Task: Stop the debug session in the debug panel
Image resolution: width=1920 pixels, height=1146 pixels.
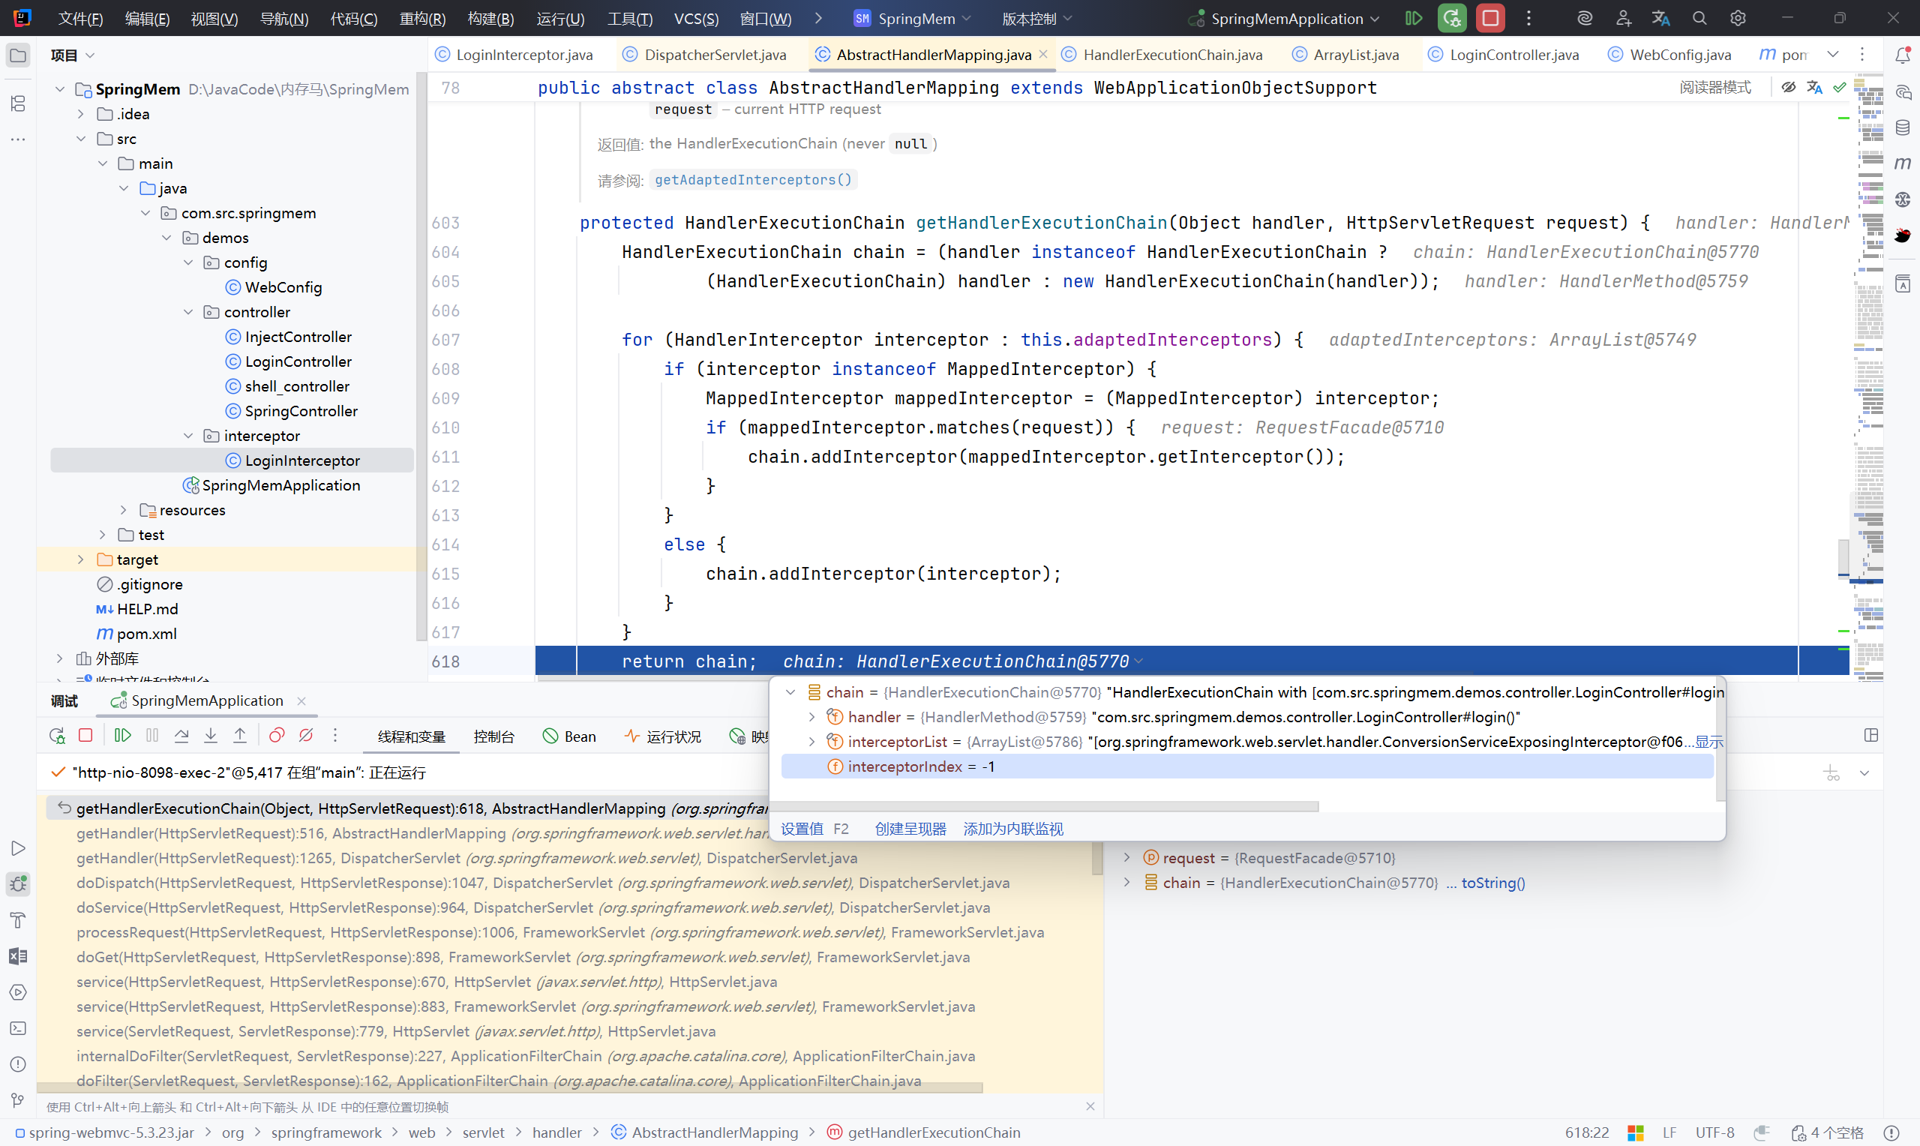Action: (x=85, y=735)
